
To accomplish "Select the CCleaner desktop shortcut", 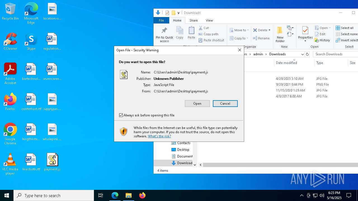I will [x=10, y=42].
